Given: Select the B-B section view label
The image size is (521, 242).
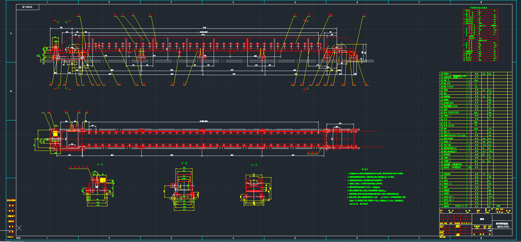Looking at the screenshot, I should pyautogui.click(x=184, y=163).
